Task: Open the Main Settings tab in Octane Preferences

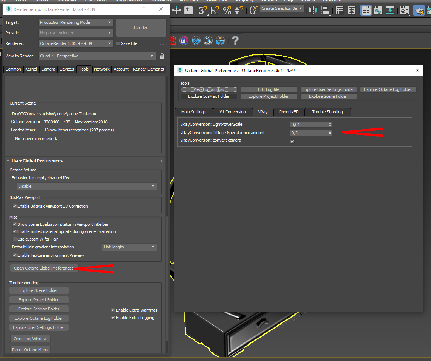Action: pos(193,112)
